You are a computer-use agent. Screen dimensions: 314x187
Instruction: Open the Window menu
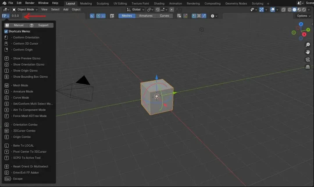tap(43, 3)
